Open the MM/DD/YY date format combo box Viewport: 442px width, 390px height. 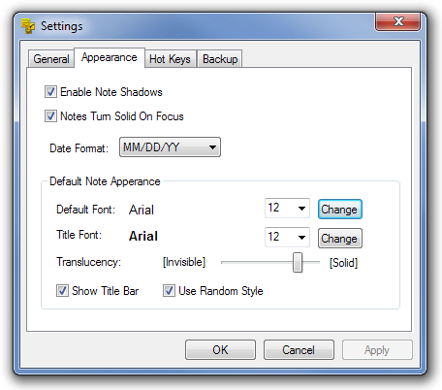[170, 147]
